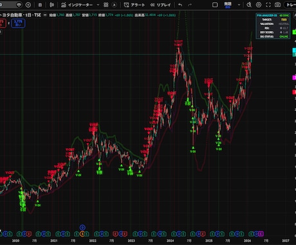Open the 日 interval selector
This screenshot has width=296, height=245.
tap(40, 5)
